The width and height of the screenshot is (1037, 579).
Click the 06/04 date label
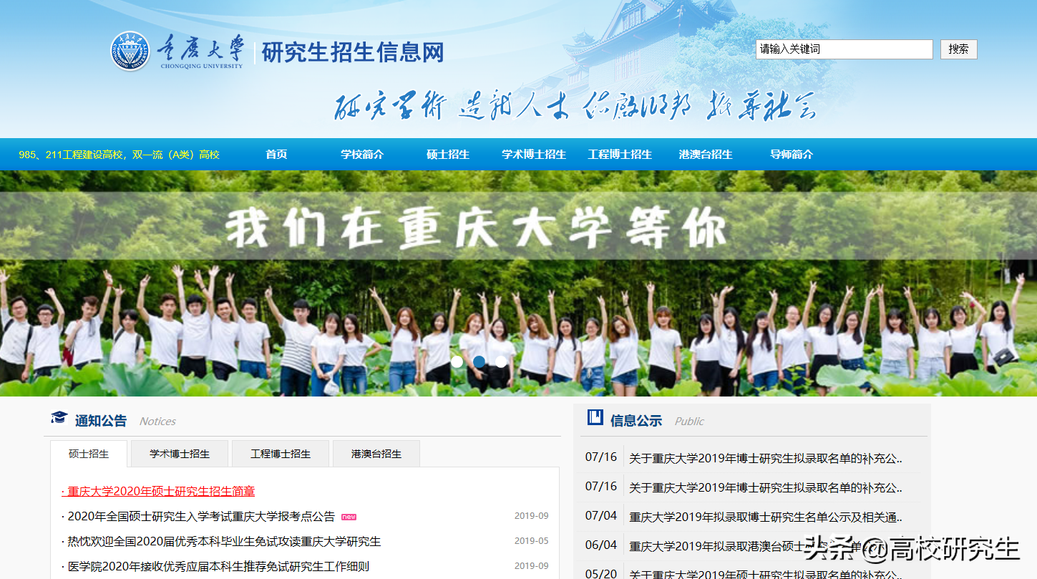[x=601, y=545]
